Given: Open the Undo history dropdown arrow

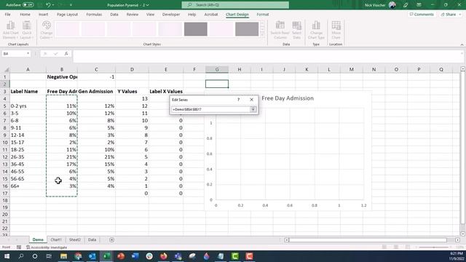Looking at the screenshot, I should coord(53,5).
